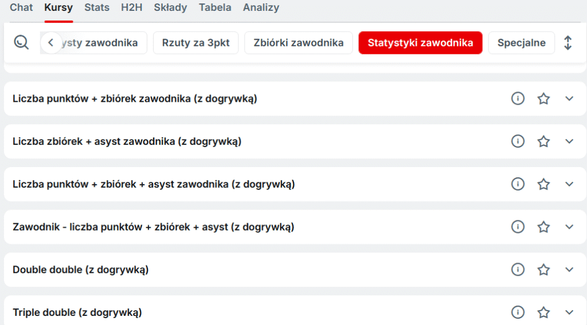Viewport: 587px width, 325px height.
Task: Switch to the Analizy tab
Action: tap(261, 7)
